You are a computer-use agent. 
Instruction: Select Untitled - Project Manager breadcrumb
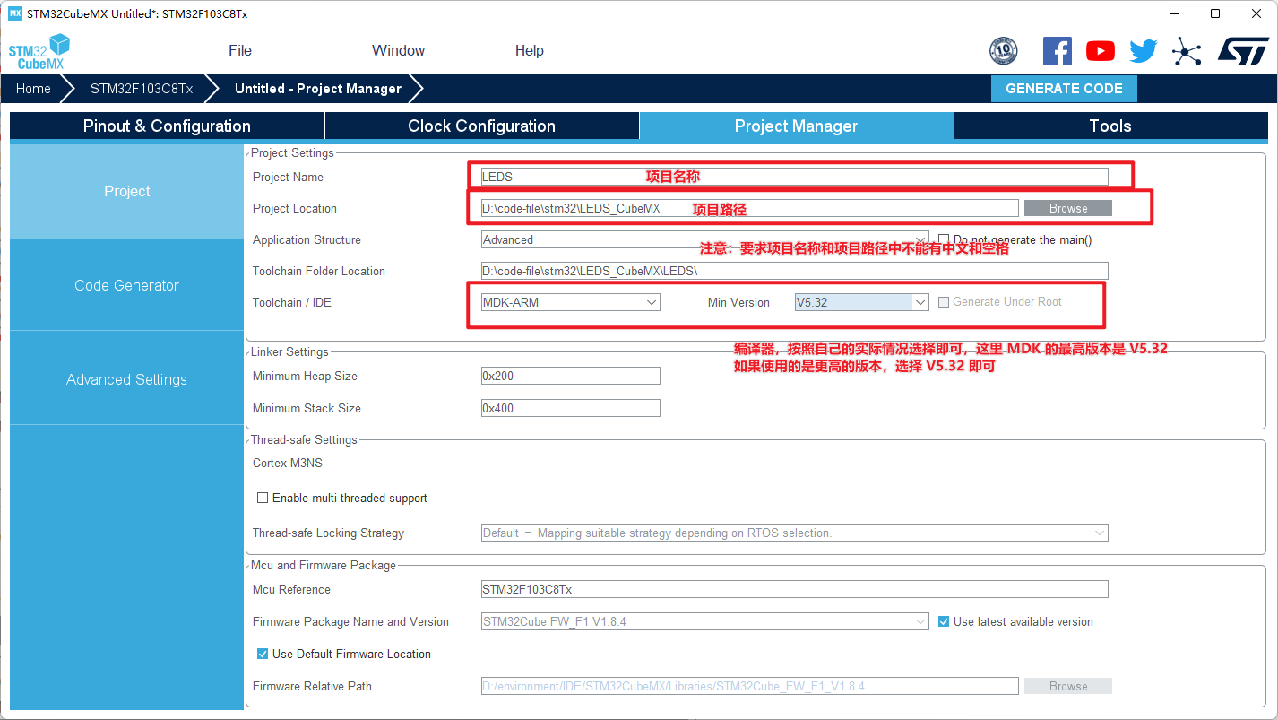[x=318, y=89]
